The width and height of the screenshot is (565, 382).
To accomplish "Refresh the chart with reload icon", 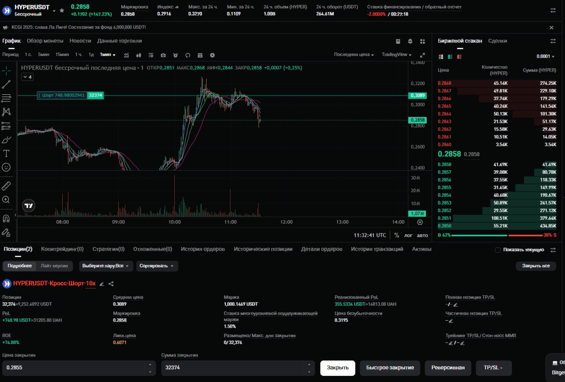I will (x=188, y=55).
